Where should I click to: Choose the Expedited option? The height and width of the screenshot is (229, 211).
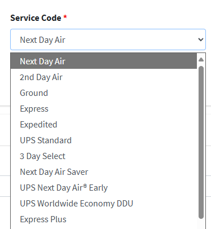104,124
